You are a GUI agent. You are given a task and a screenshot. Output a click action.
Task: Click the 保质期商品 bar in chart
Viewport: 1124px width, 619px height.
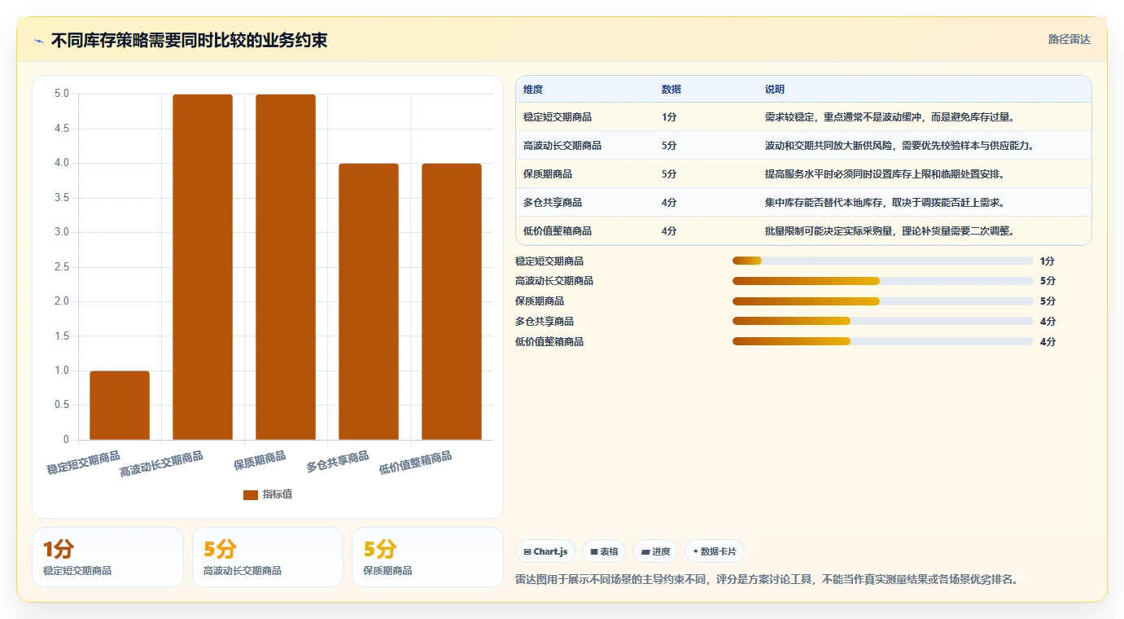click(286, 267)
